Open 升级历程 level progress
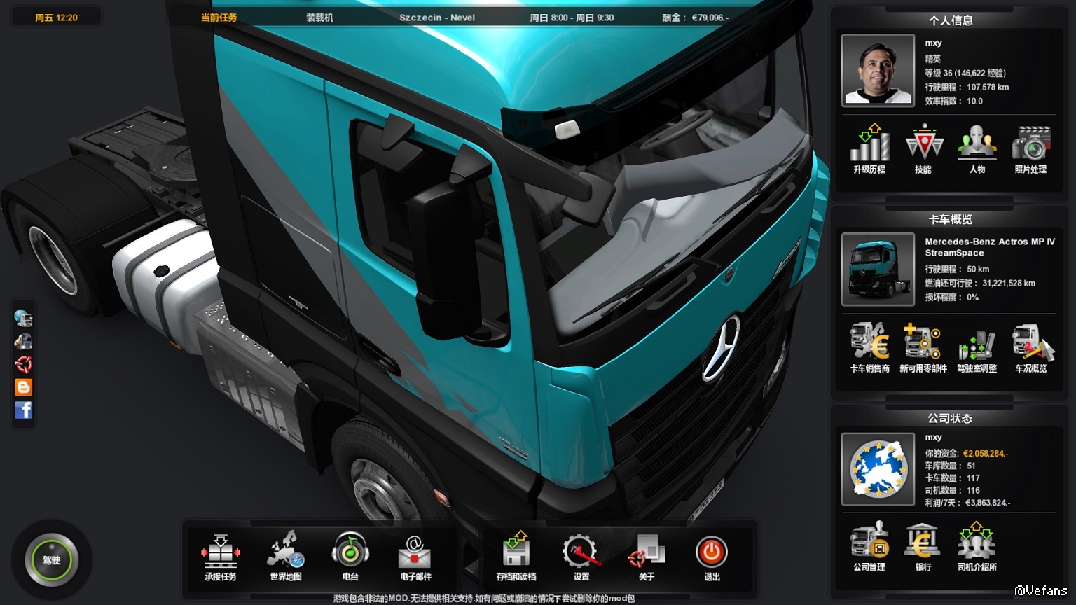Screen dimensions: 1076x605 click(x=869, y=148)
